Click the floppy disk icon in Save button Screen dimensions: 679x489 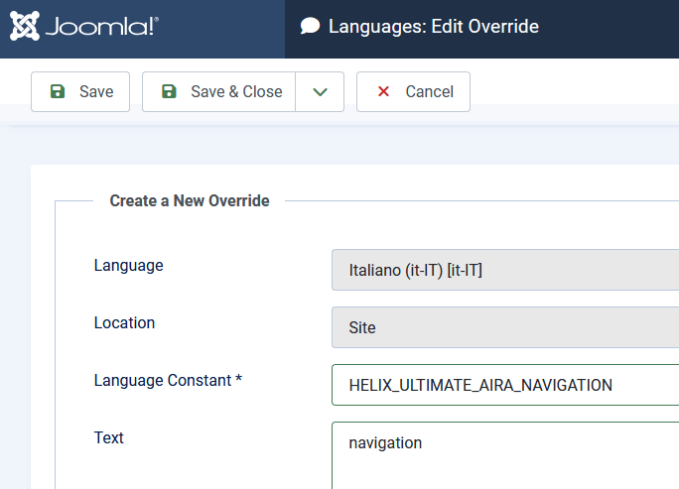58,91
